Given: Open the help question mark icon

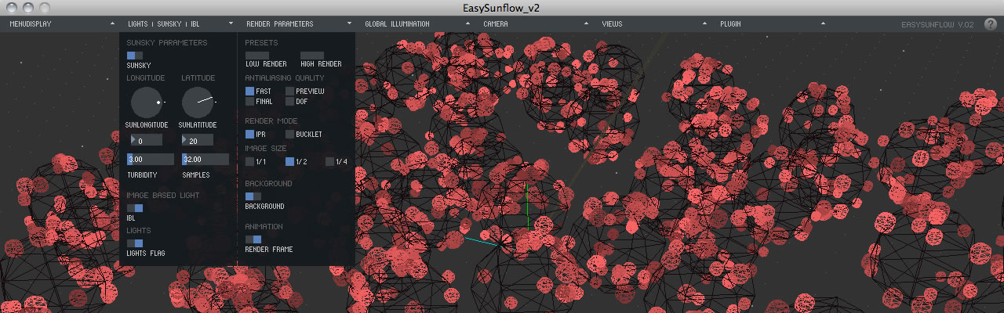Looking at the screenshot, I should [x=990, y=23].
